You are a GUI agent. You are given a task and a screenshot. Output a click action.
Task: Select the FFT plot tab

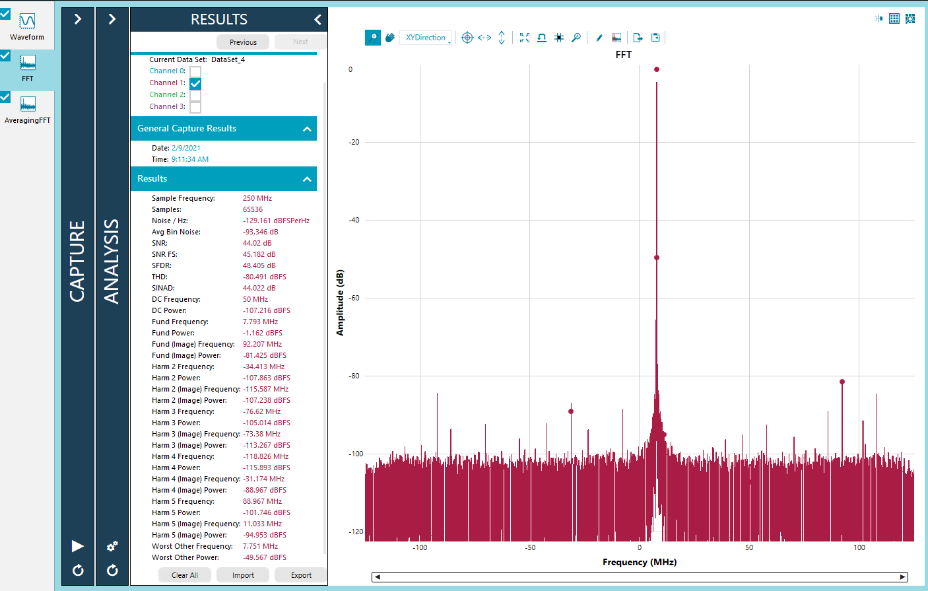tap(27, 69)
